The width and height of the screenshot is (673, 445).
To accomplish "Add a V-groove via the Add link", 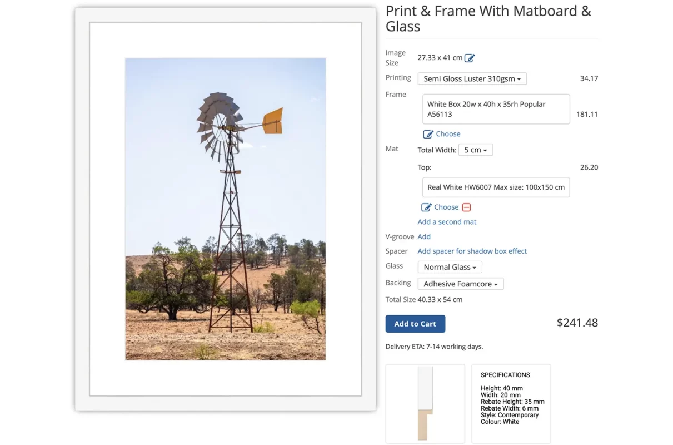I will click(424, 237).
